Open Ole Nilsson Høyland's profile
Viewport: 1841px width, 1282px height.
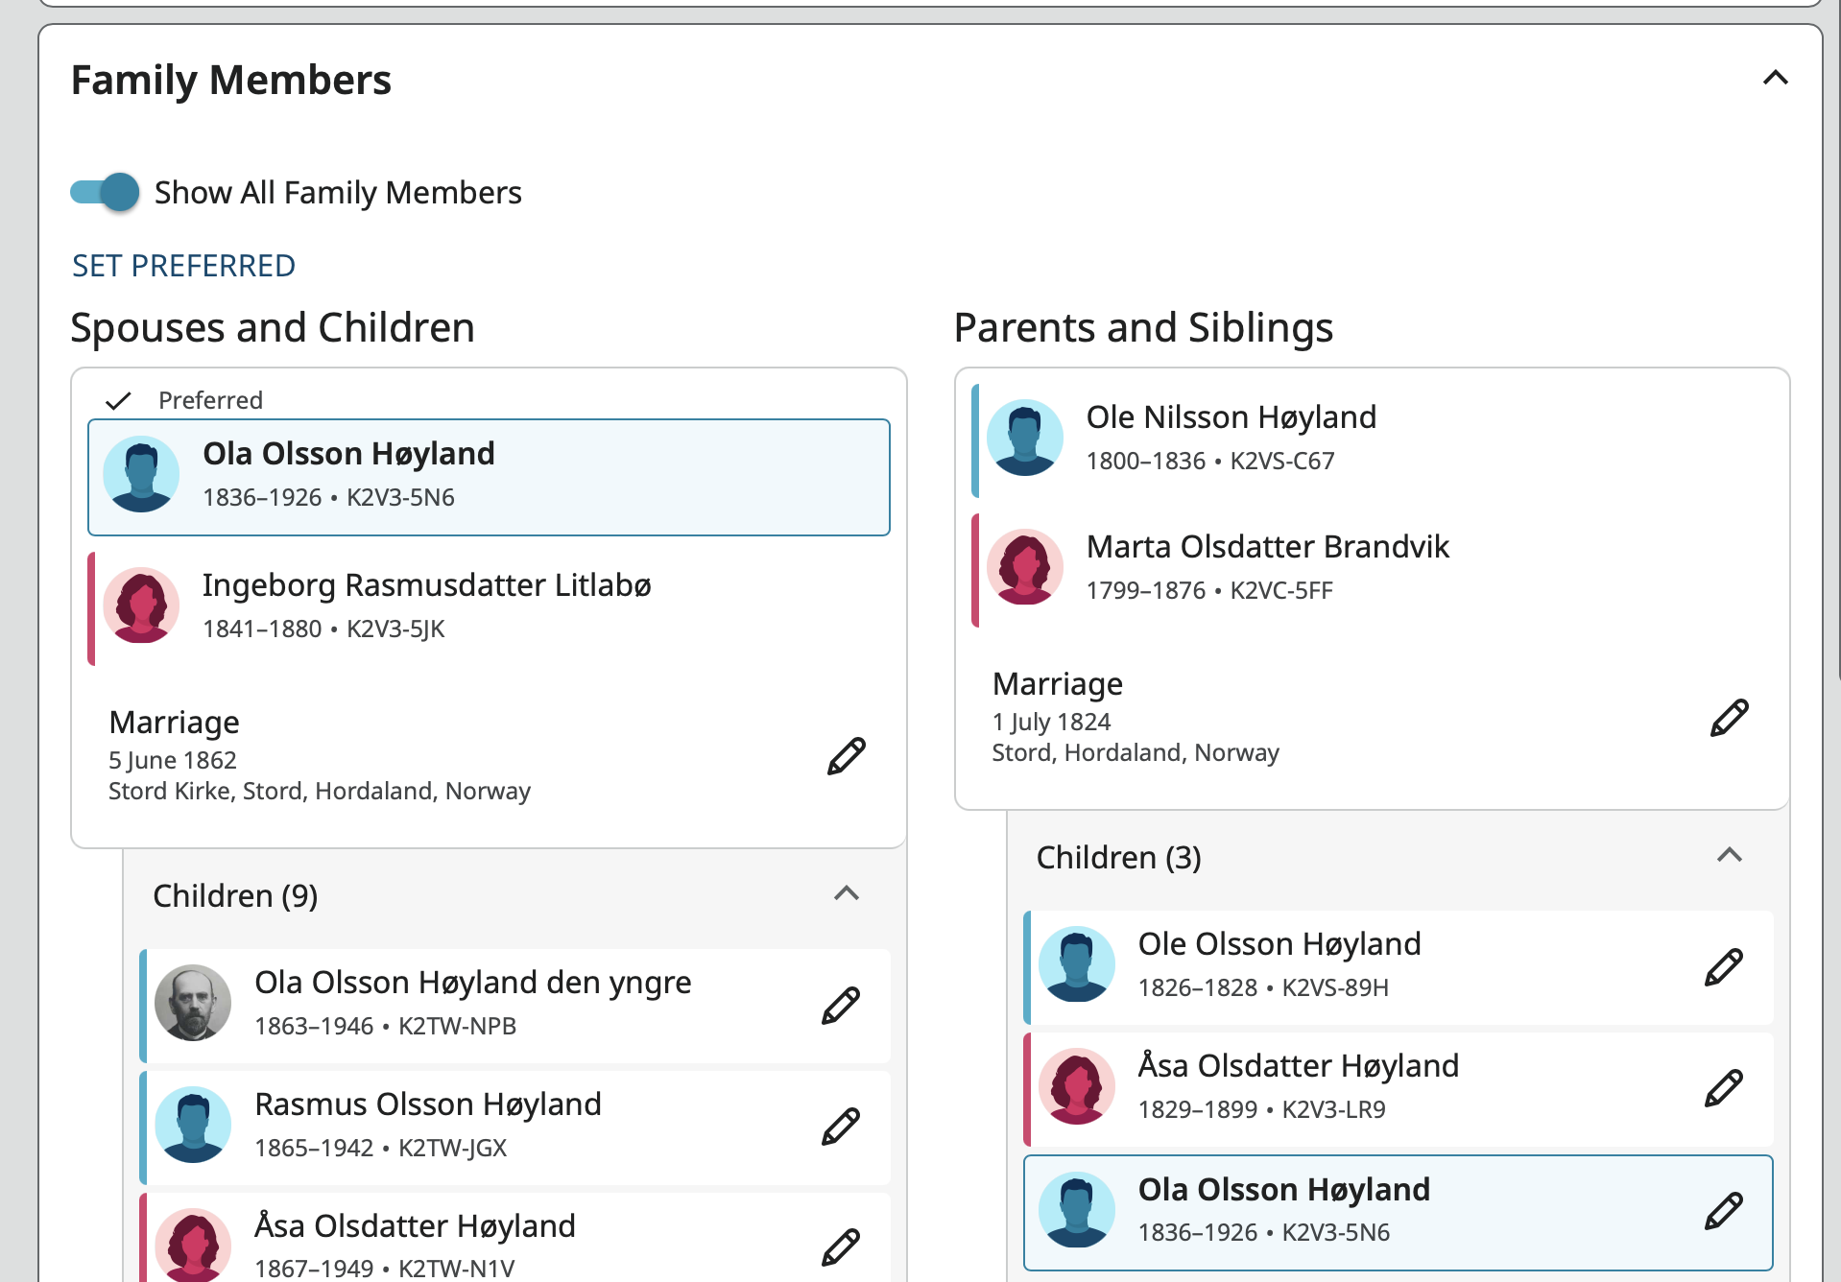coord(1231,417)
